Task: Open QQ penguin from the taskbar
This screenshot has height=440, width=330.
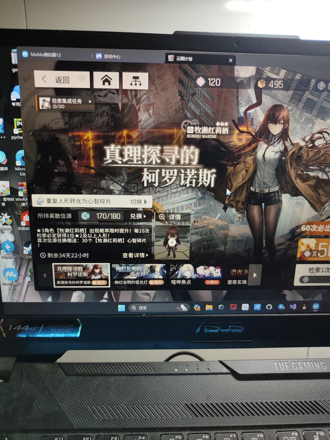Action: [x=304, y=306]
